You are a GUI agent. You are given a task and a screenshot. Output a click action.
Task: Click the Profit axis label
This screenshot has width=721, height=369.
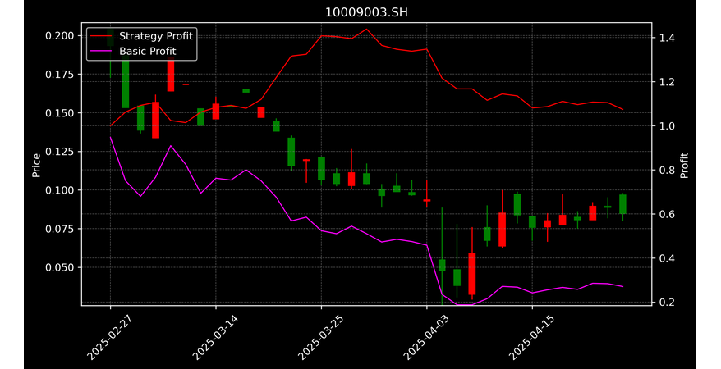tap(684, 165)
